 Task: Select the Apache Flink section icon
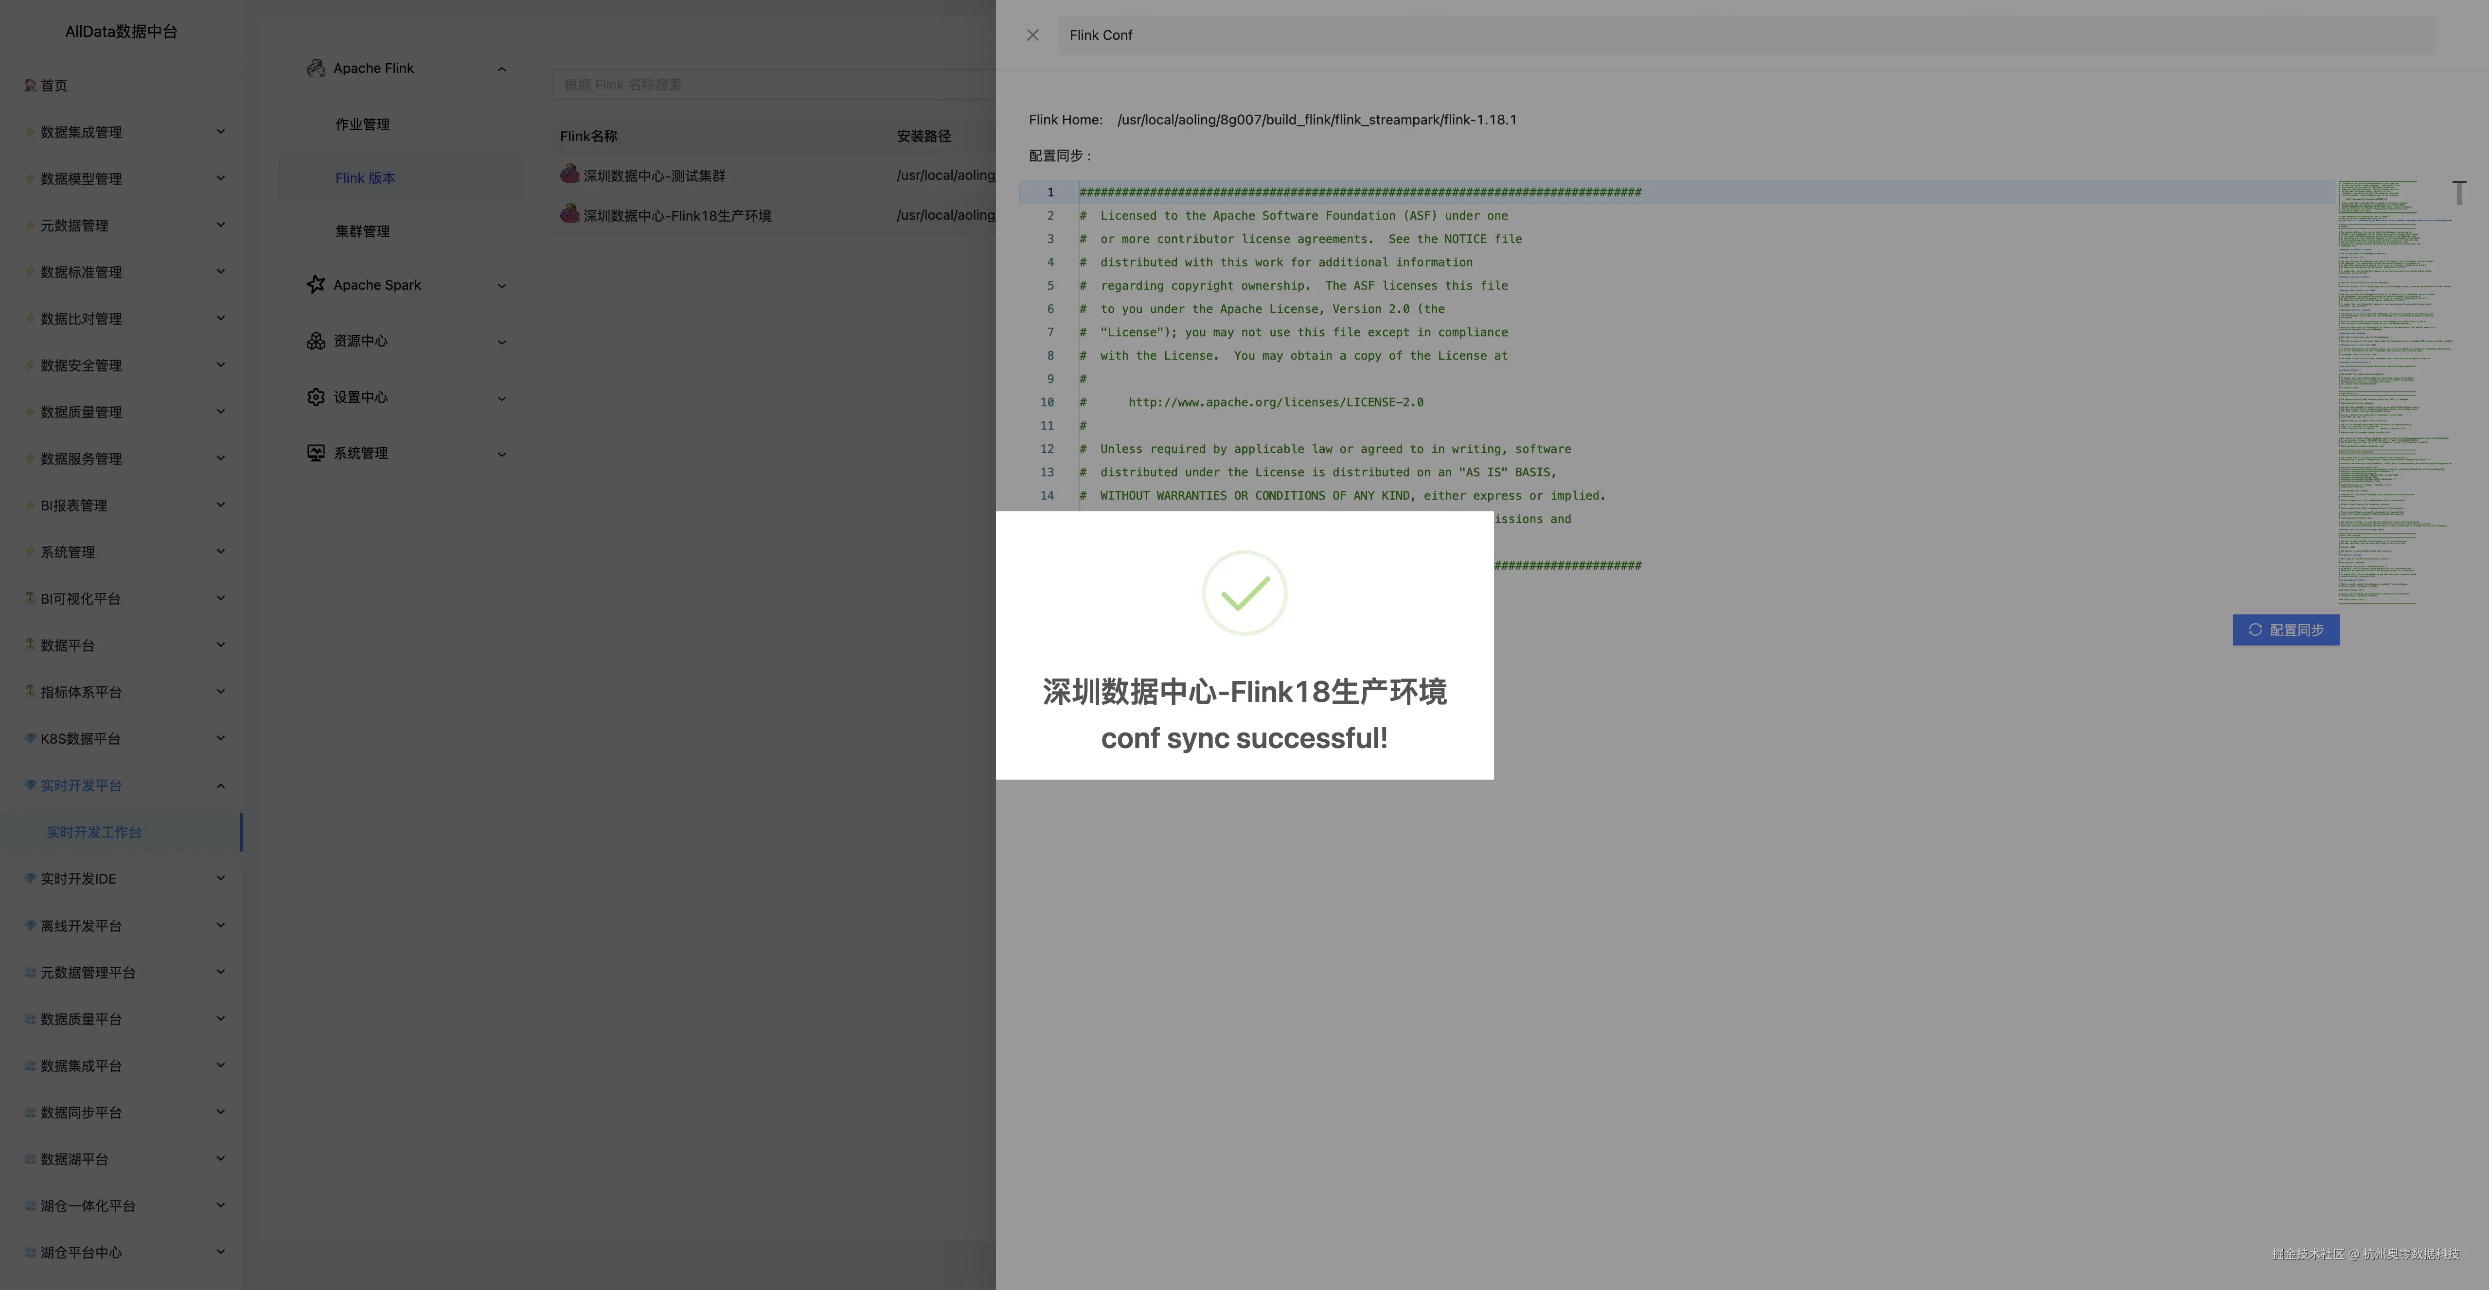316,68
